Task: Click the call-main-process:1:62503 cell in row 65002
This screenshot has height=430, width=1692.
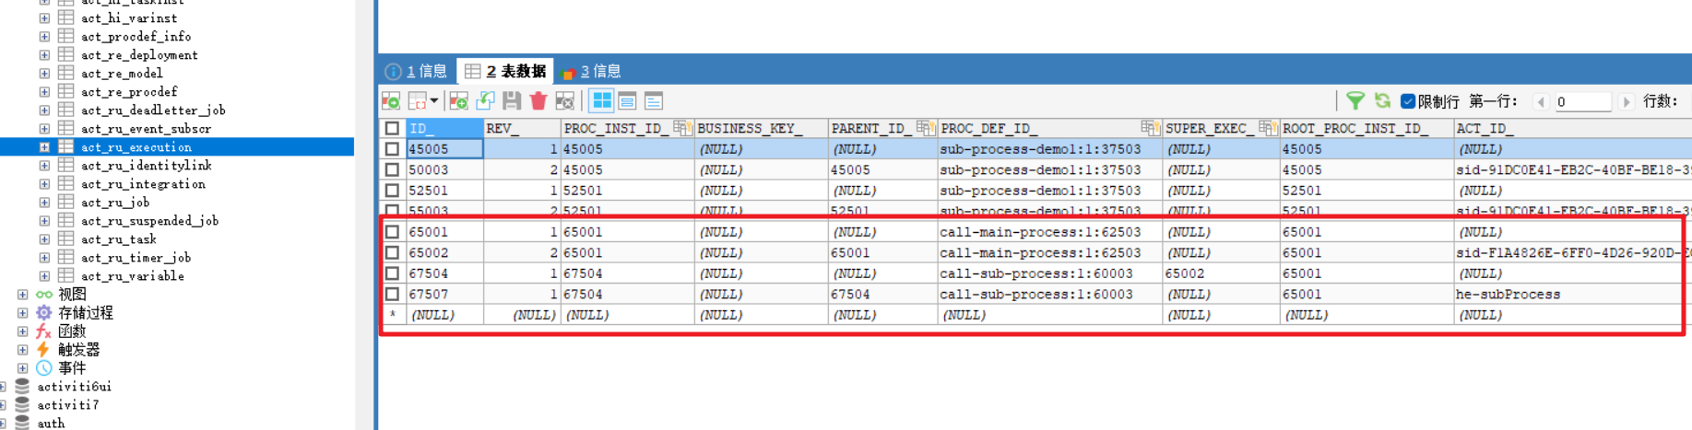Action: click(x=1049, y=252)
